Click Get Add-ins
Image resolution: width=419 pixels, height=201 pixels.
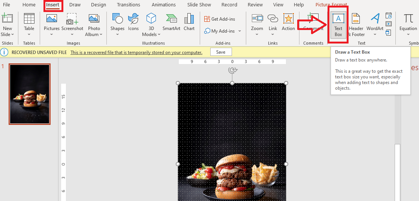pos(220,19)
